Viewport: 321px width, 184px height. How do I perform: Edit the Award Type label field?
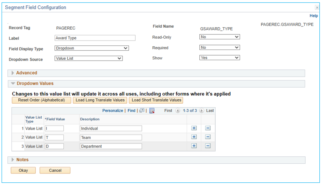[95, 38]
